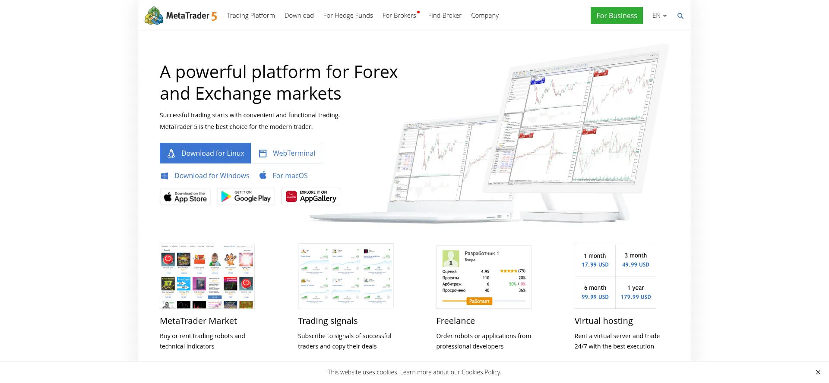Open the App Store download badge

pyautogui.click(x=185, y=197)
